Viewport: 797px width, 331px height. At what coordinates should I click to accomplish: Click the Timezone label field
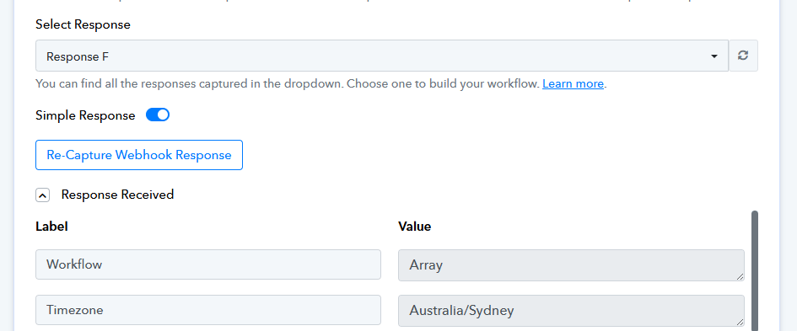[x=208, y=310]
